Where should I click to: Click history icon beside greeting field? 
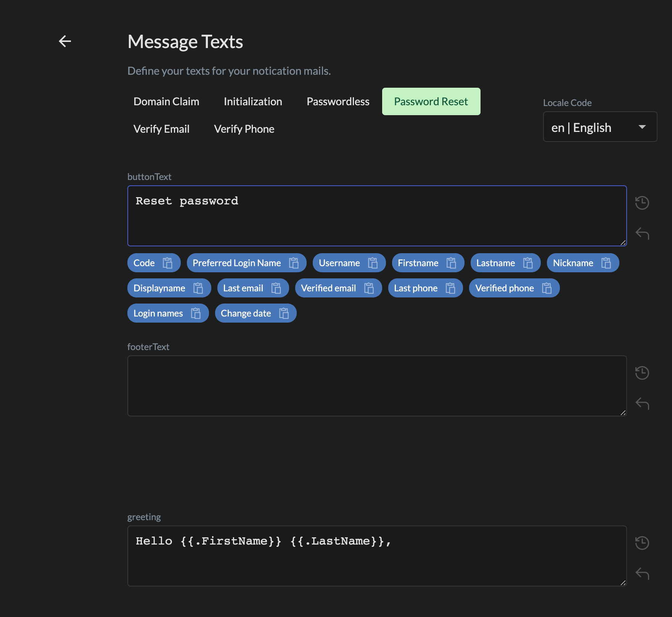click(642, 543)
